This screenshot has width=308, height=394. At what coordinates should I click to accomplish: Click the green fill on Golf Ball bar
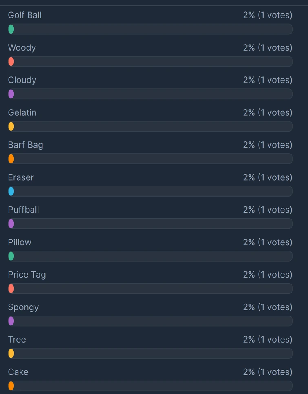point(11,29)
